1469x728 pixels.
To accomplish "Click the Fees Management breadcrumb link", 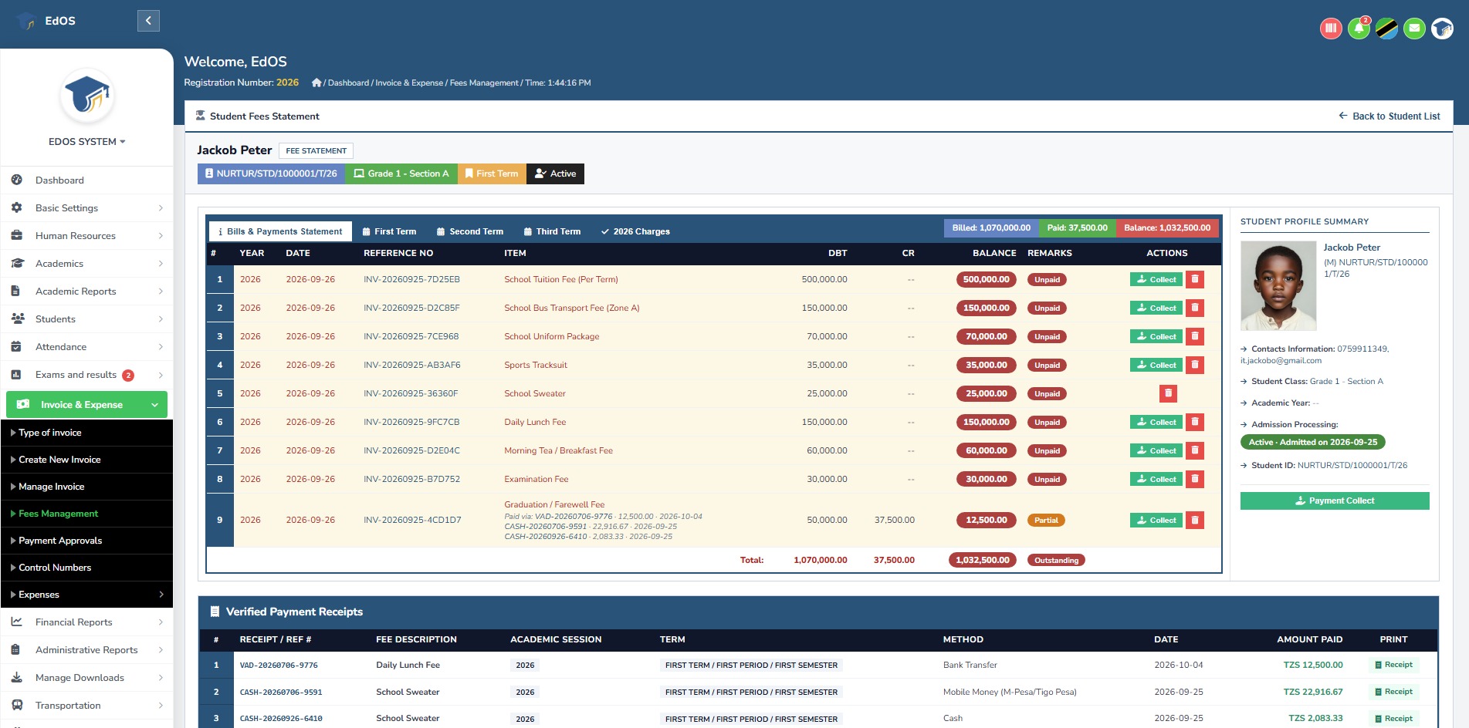I will tap(484, 83).
